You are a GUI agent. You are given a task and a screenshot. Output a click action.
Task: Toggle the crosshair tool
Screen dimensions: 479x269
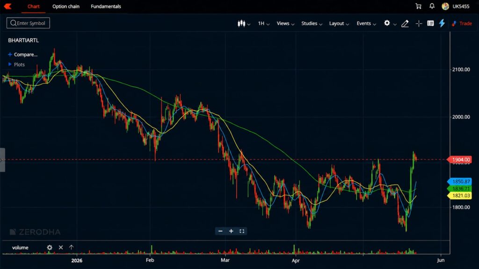(419, 23)
